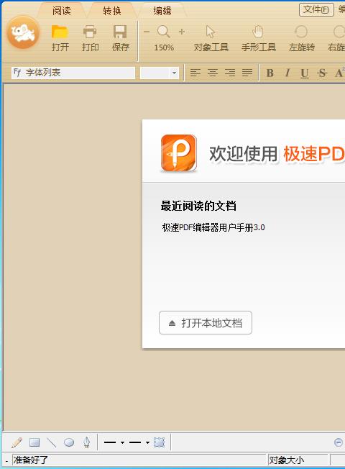The image size is (345, 469).
Task: Click the bottom-bar zoom out circle
Action: point(338,442)
